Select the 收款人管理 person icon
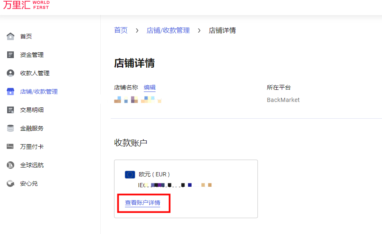Viewport: 382px width, 234px height. 10,73
